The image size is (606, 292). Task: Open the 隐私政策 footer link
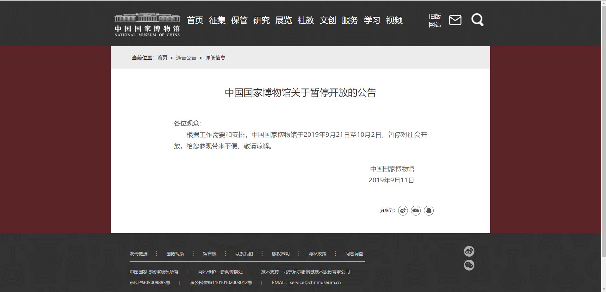(x=317, y=254)
